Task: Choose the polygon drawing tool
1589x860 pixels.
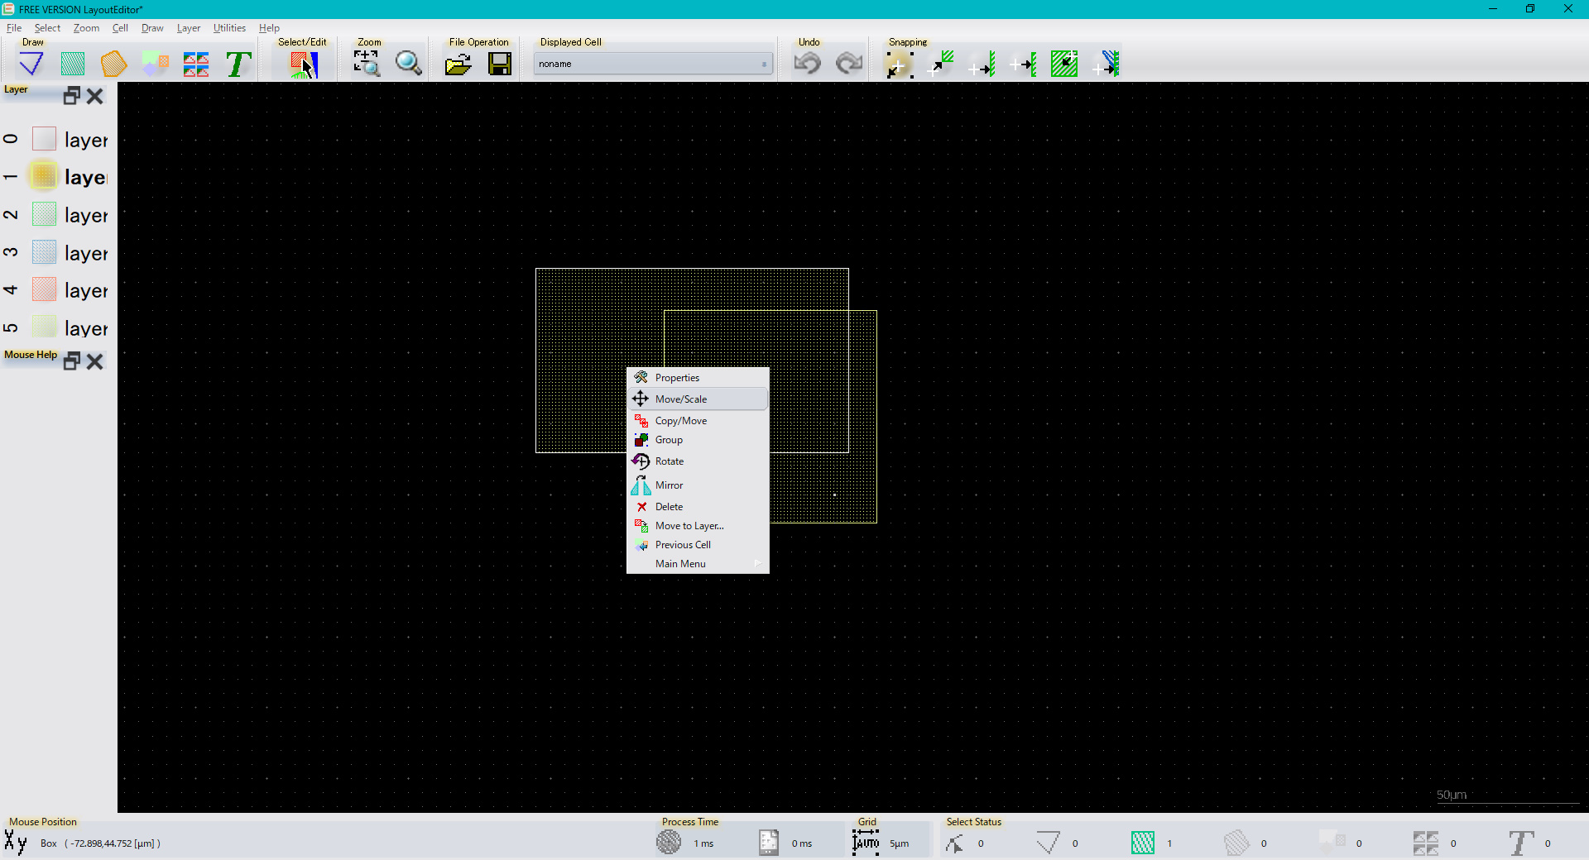Action: tap(113, 64)
